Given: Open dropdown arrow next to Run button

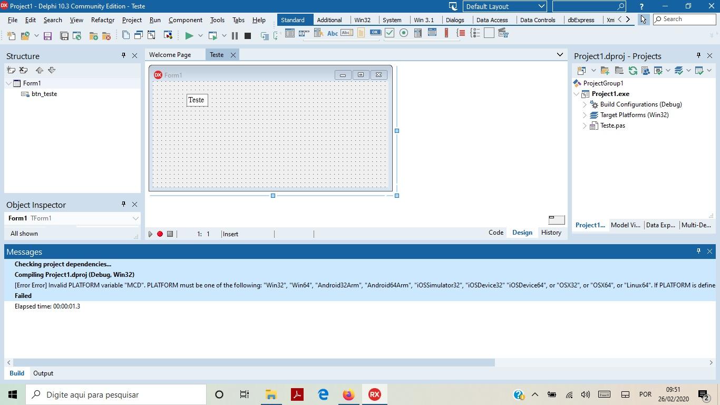Looking at the screenshot, I should 200,36.
